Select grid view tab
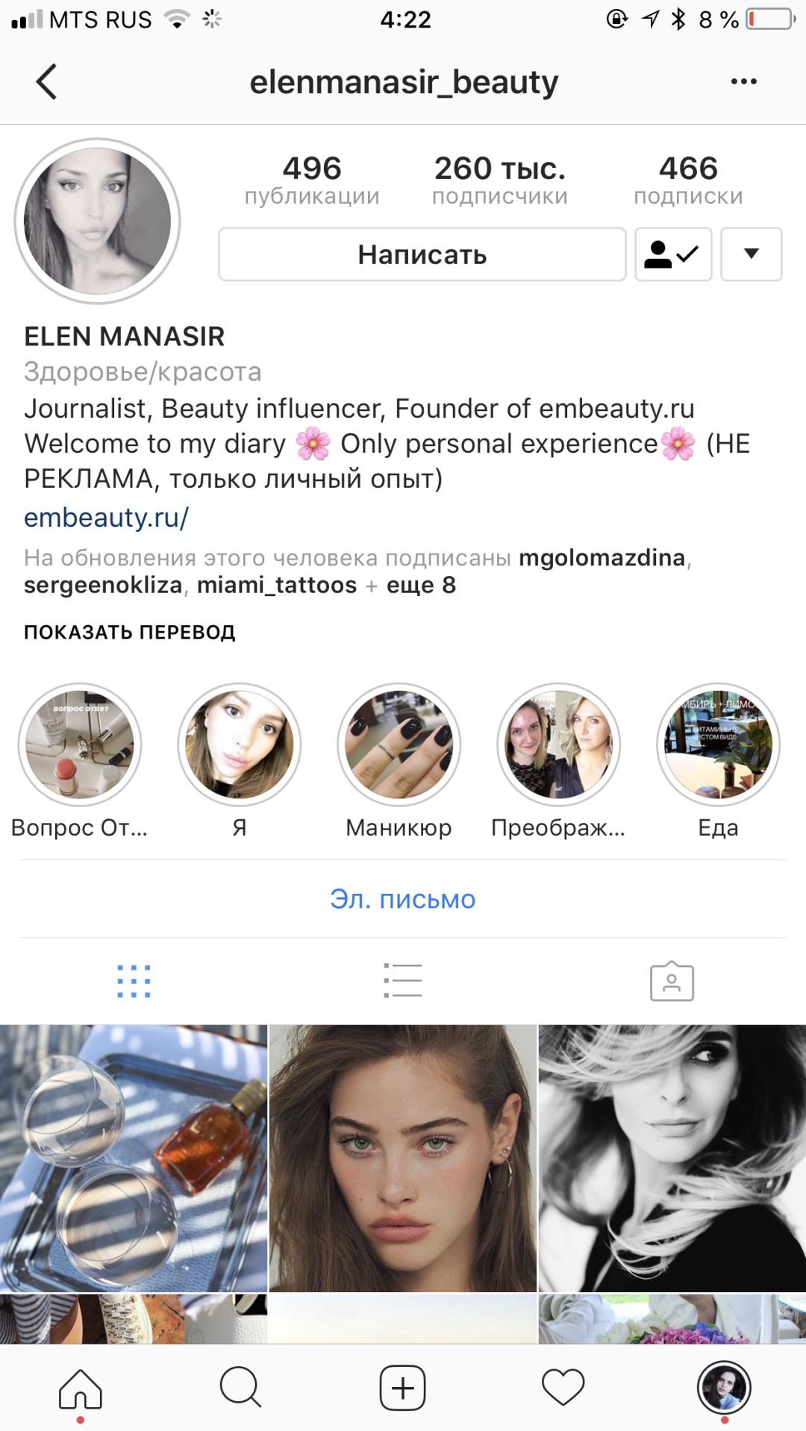 [134, 981]
